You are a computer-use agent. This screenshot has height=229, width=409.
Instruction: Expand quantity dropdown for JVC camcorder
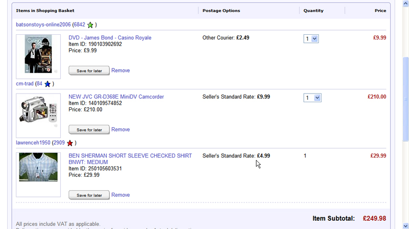pos(312,98)
